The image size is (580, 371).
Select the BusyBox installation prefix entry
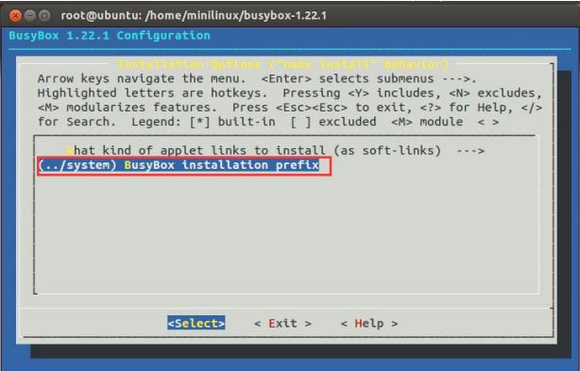(x=179, y=165)
